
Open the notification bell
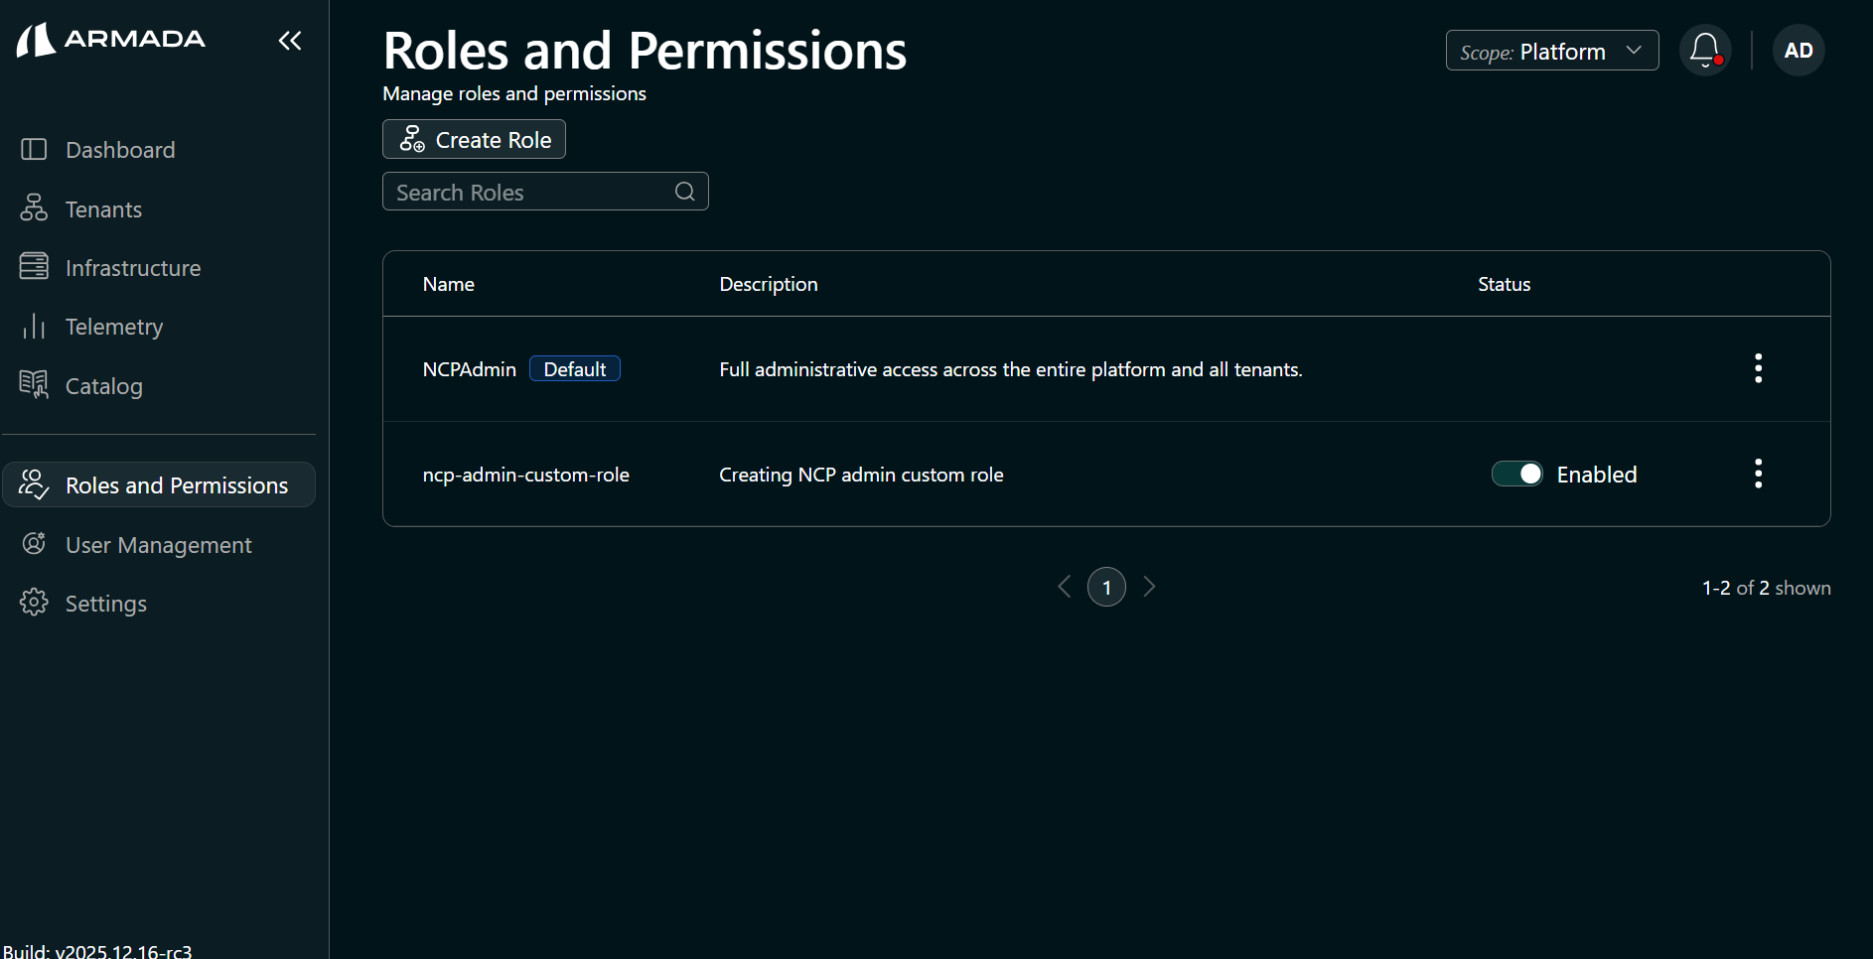[1705, 49]
